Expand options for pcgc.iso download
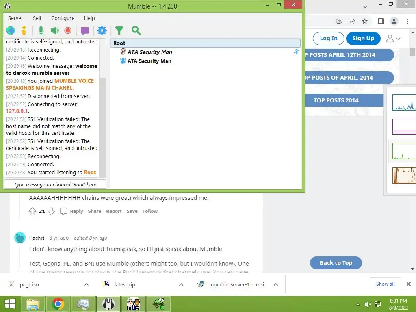416x312 pixels. click(87, 284)
